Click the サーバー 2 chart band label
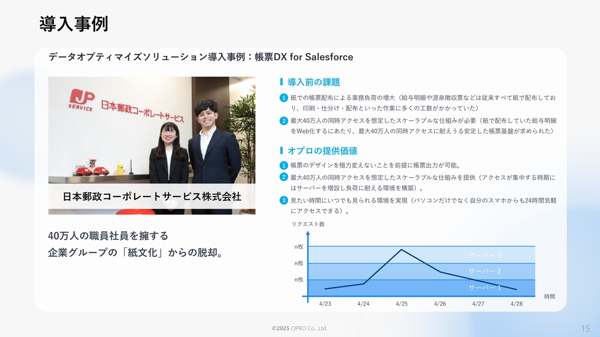 point(485,271)
